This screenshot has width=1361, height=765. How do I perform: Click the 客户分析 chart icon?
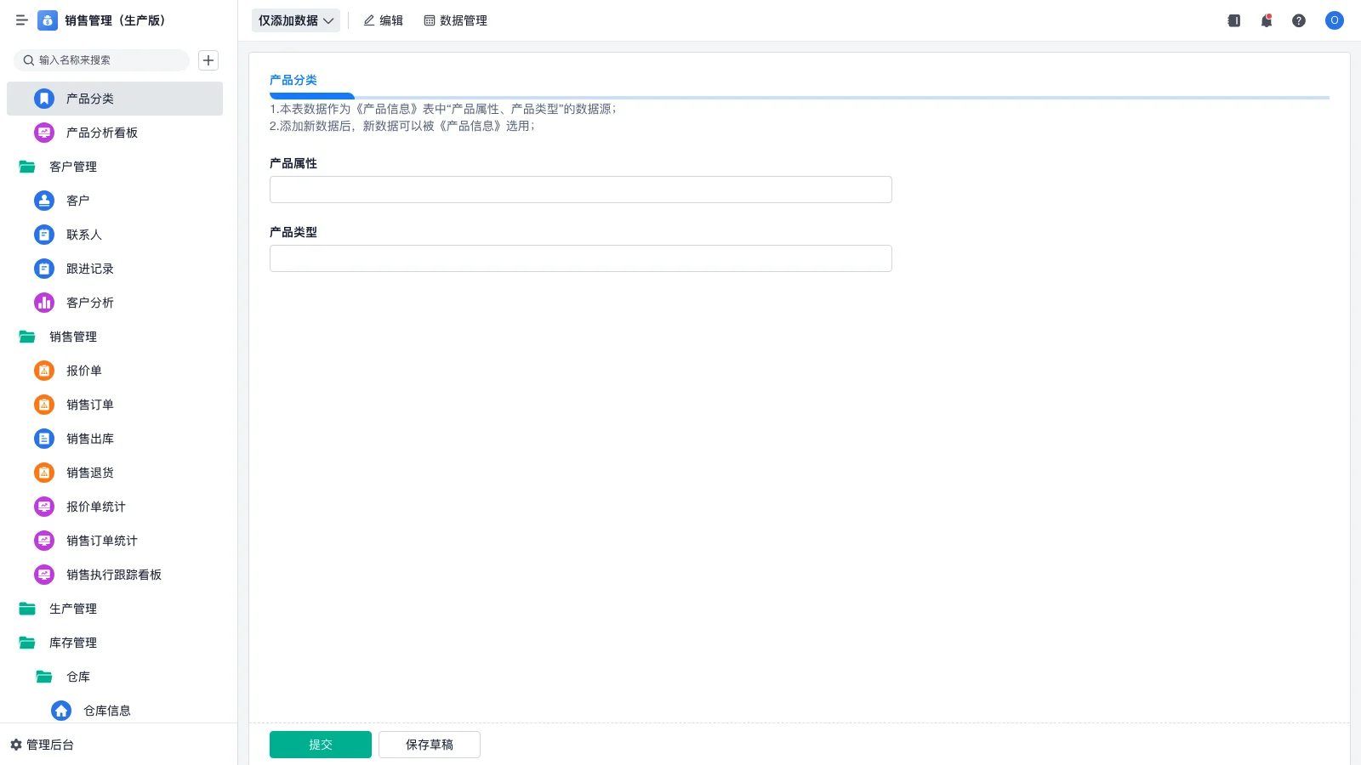click(43, 303)
